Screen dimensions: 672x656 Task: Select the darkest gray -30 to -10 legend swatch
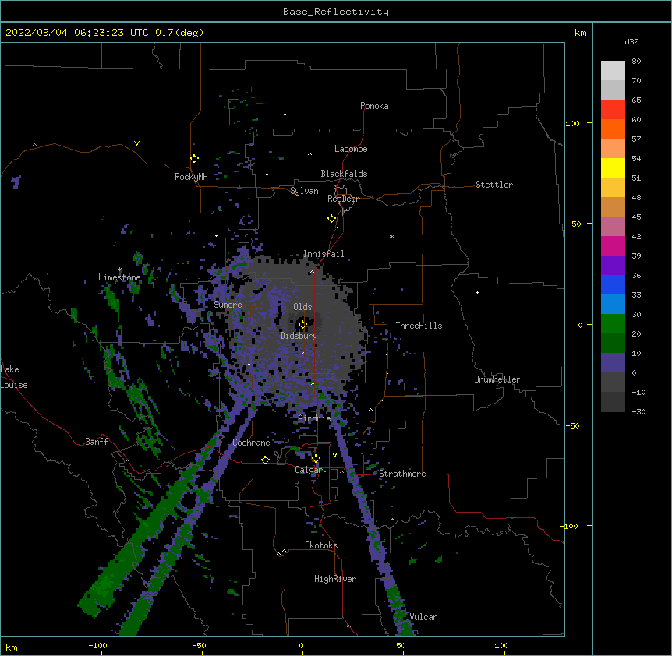pos(613,402)
